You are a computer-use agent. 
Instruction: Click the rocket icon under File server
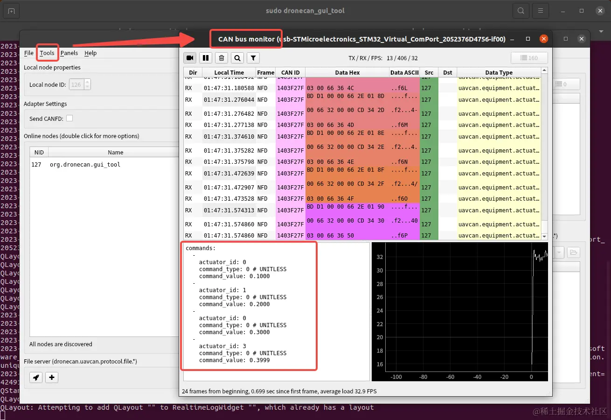pyautogui.click(x=36, y=378)
